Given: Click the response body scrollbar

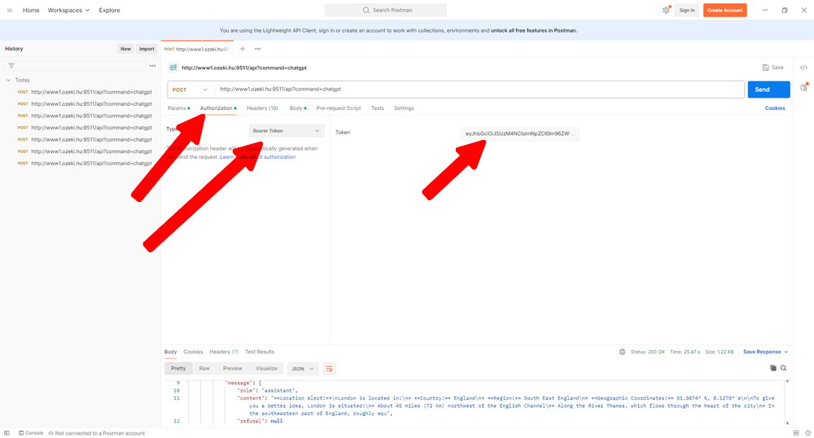Looking at the screenshot, I should [x=787, y=402].
